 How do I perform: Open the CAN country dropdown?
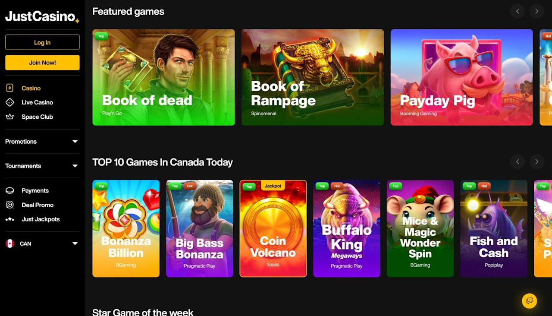pyautogui.click(x=42, y=243)
